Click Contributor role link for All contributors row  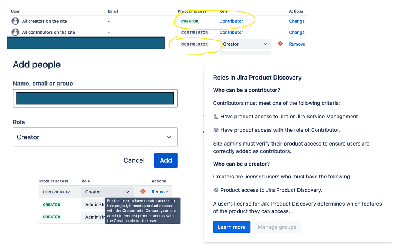(x=231, y=32)
